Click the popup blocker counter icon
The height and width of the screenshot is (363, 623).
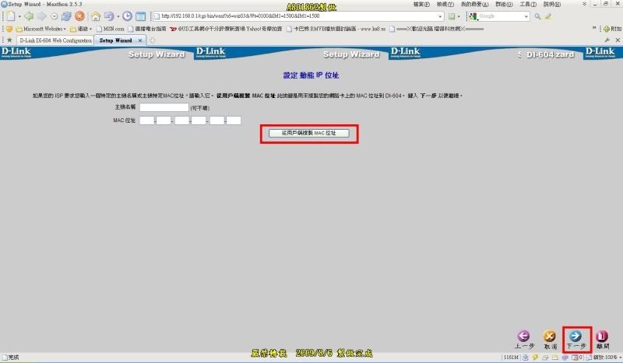[x=577, y=358]
